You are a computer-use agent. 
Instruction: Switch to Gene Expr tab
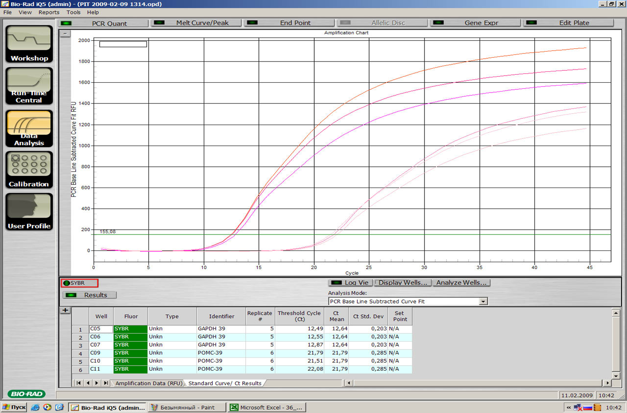click(475, 23)
